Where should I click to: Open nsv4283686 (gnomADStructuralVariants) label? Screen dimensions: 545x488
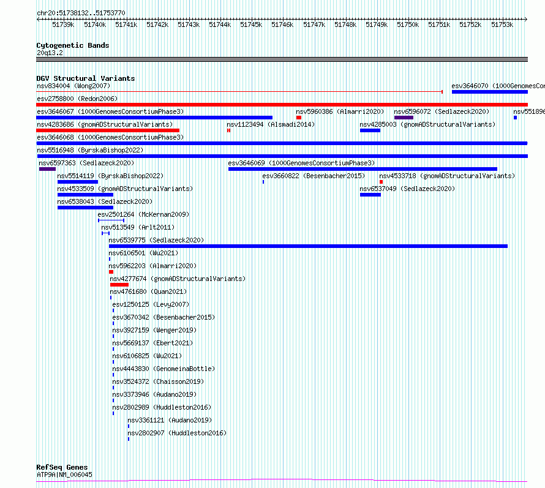coord(105,124)
